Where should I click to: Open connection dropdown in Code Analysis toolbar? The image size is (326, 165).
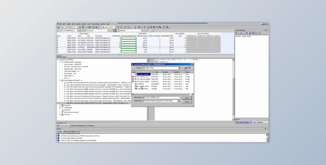[x=78, y=30]
